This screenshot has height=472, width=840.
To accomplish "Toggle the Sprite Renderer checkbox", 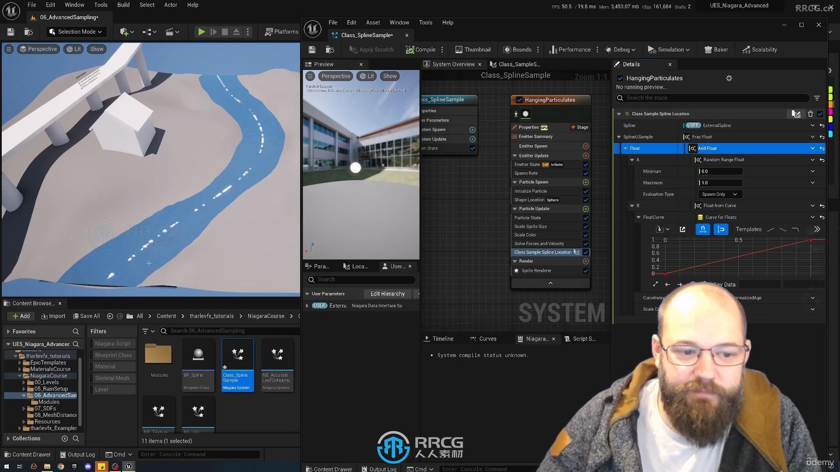I will [586, 271].
